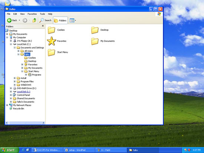
Task: Switch to setup - WordPad taskbar button
Action: (x=79, y=150)
